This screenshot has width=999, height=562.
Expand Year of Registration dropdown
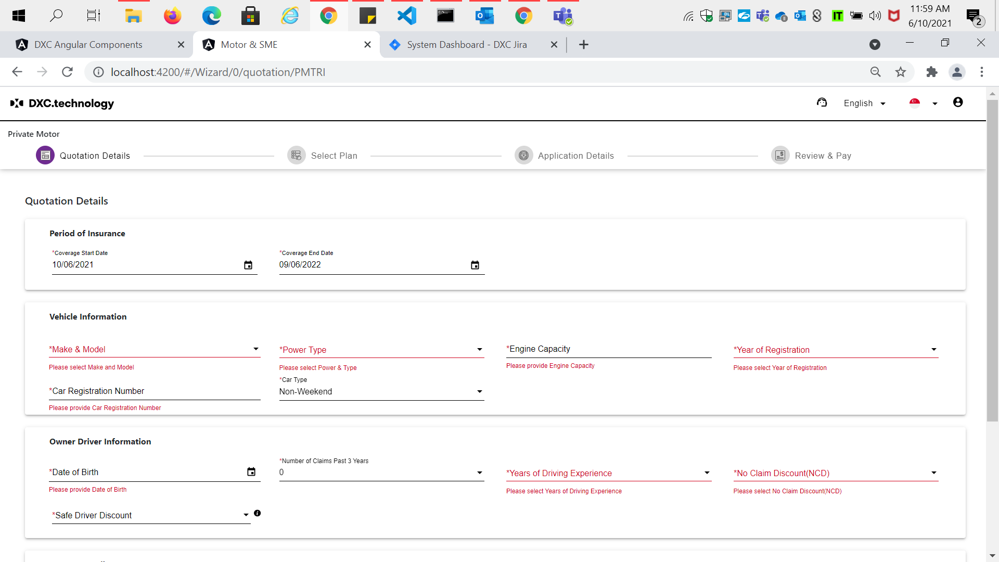point(933,350)
